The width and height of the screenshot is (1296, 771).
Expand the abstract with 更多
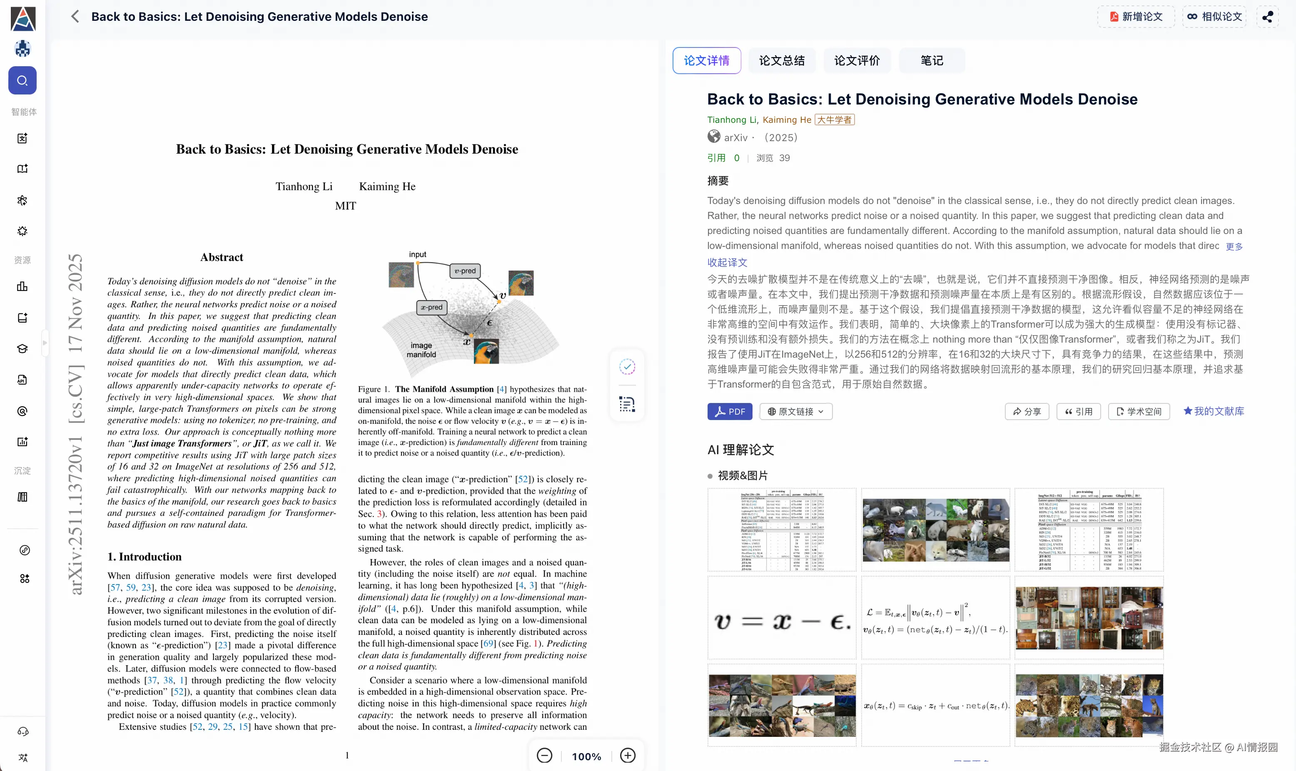point(1234,246)
